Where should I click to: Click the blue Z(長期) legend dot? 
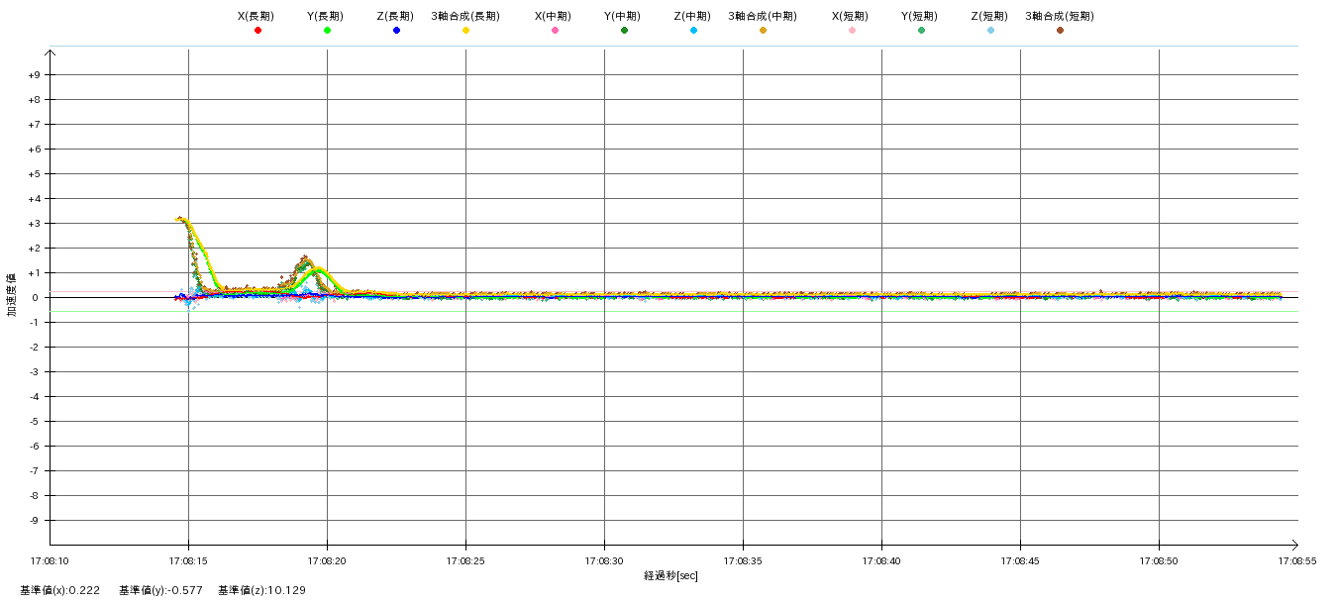coord(396,31)
